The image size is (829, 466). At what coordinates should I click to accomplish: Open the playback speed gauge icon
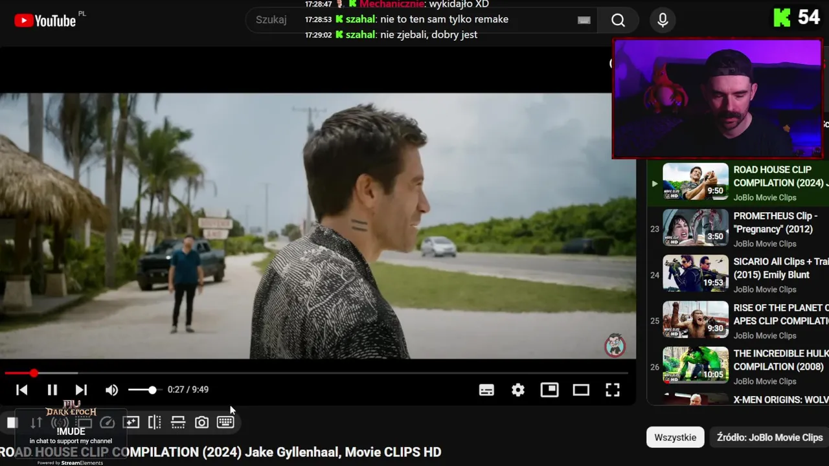click(x=107, y=423)
